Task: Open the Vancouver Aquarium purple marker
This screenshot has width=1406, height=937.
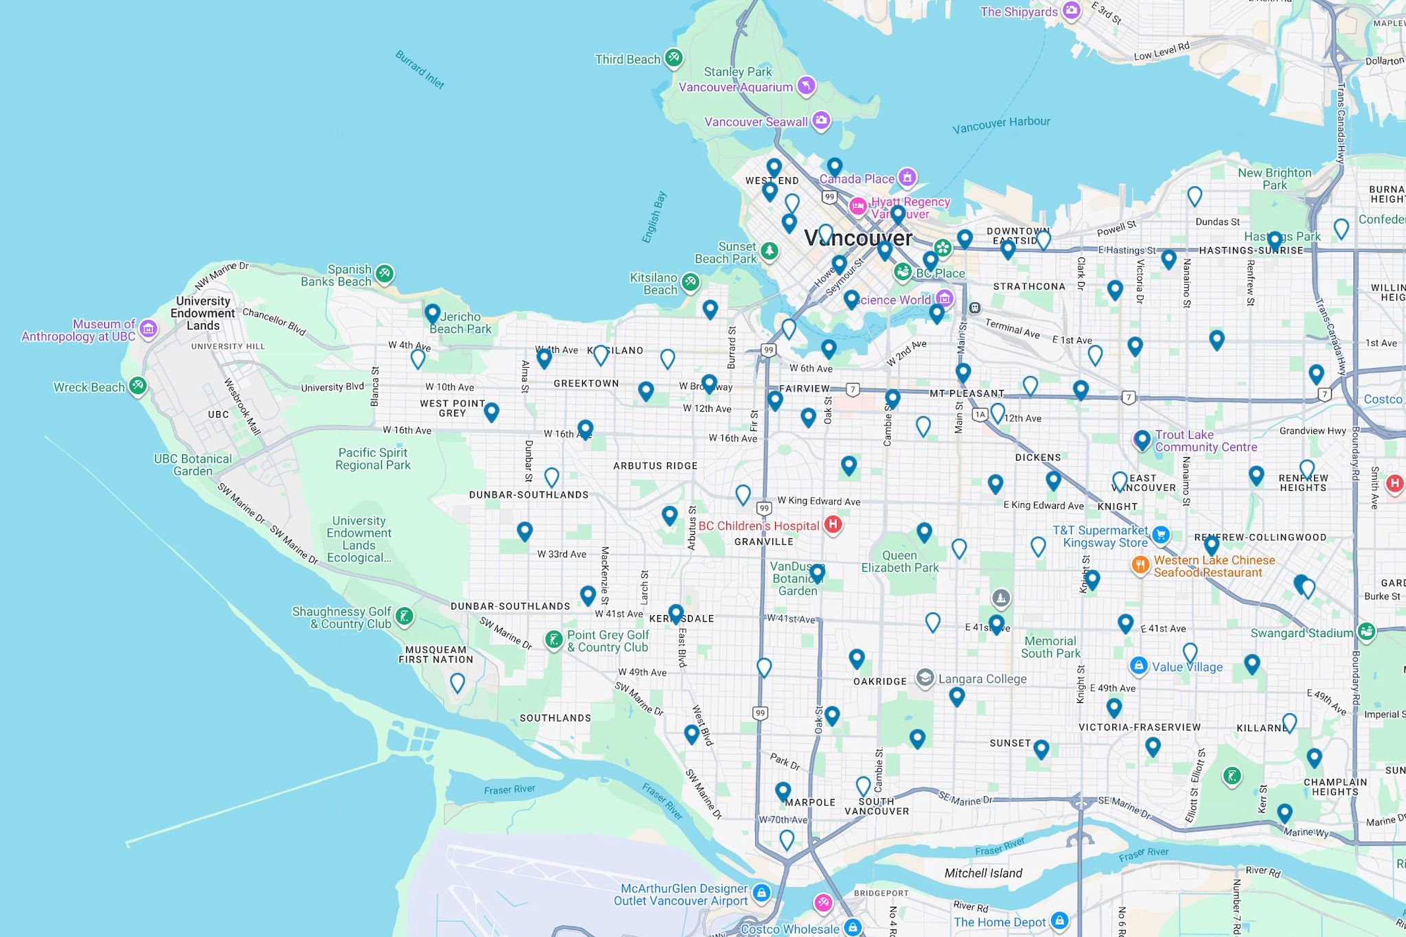Action: click(x=806, y=86)
